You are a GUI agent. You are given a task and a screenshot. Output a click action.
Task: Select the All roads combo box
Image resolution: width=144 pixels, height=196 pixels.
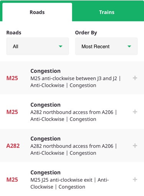point(38,46)
